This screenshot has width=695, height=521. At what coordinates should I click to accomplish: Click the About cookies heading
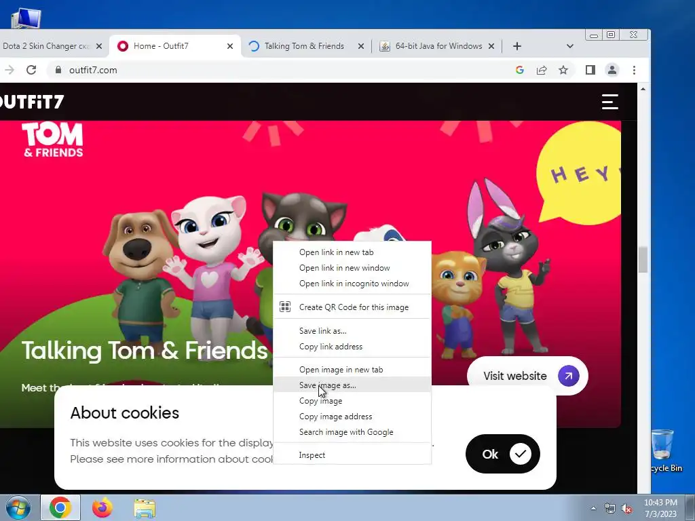coord(125,413)
